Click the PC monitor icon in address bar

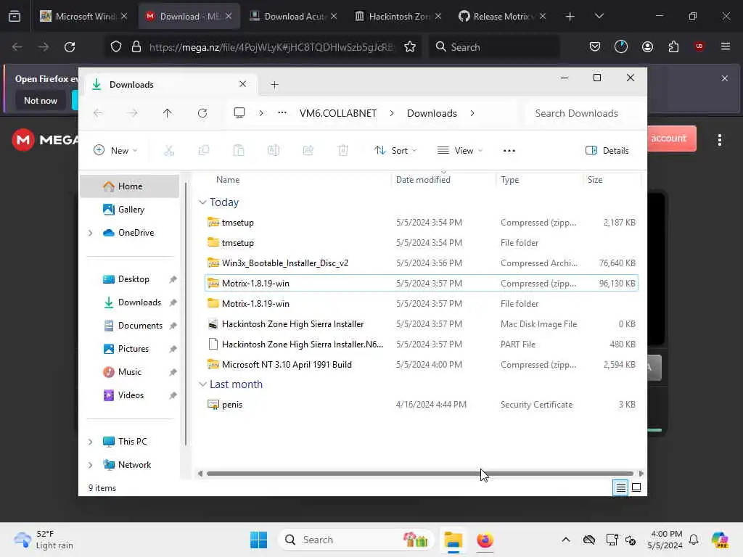coord(239,113)
